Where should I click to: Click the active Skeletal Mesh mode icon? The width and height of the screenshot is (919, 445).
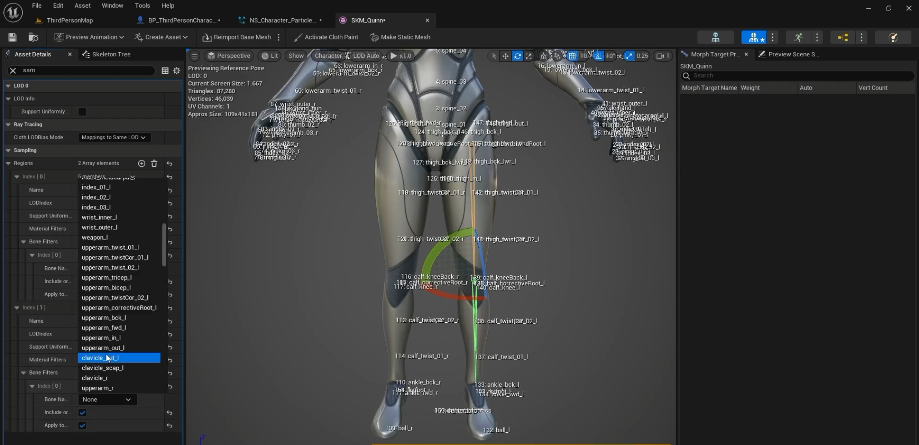(x=753, y=37)
